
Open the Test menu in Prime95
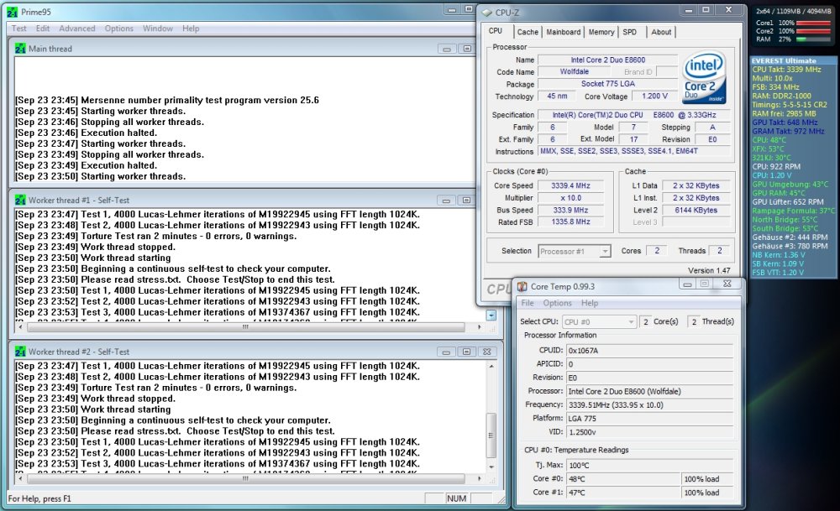coord(18,29)
